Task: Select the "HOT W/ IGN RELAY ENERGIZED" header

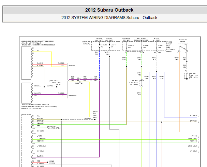Action: click(142, 39)
